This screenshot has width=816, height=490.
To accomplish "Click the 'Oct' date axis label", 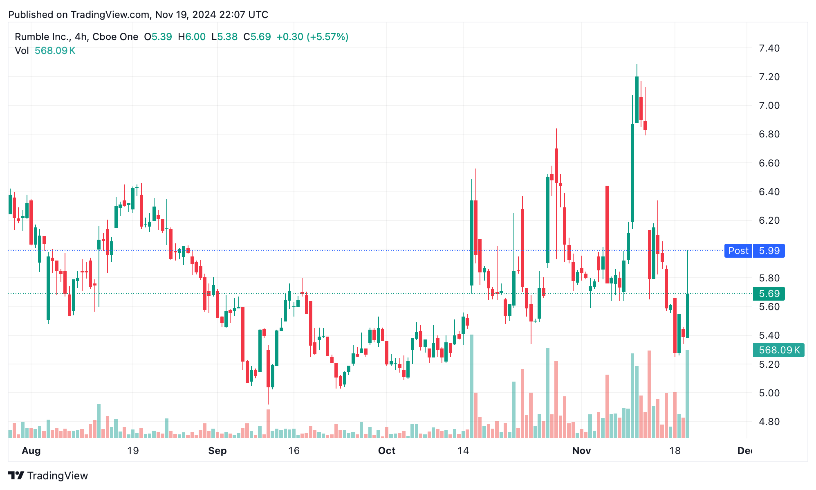I will [x=387, y=451].
